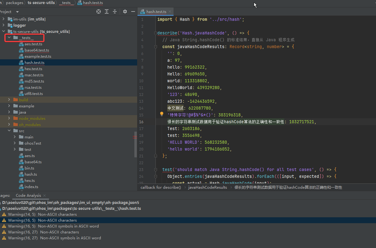Screen dimensions: 376x248
Task: Click the TypeScript file icon of rsa.test.ts
Action: point(21,88)
